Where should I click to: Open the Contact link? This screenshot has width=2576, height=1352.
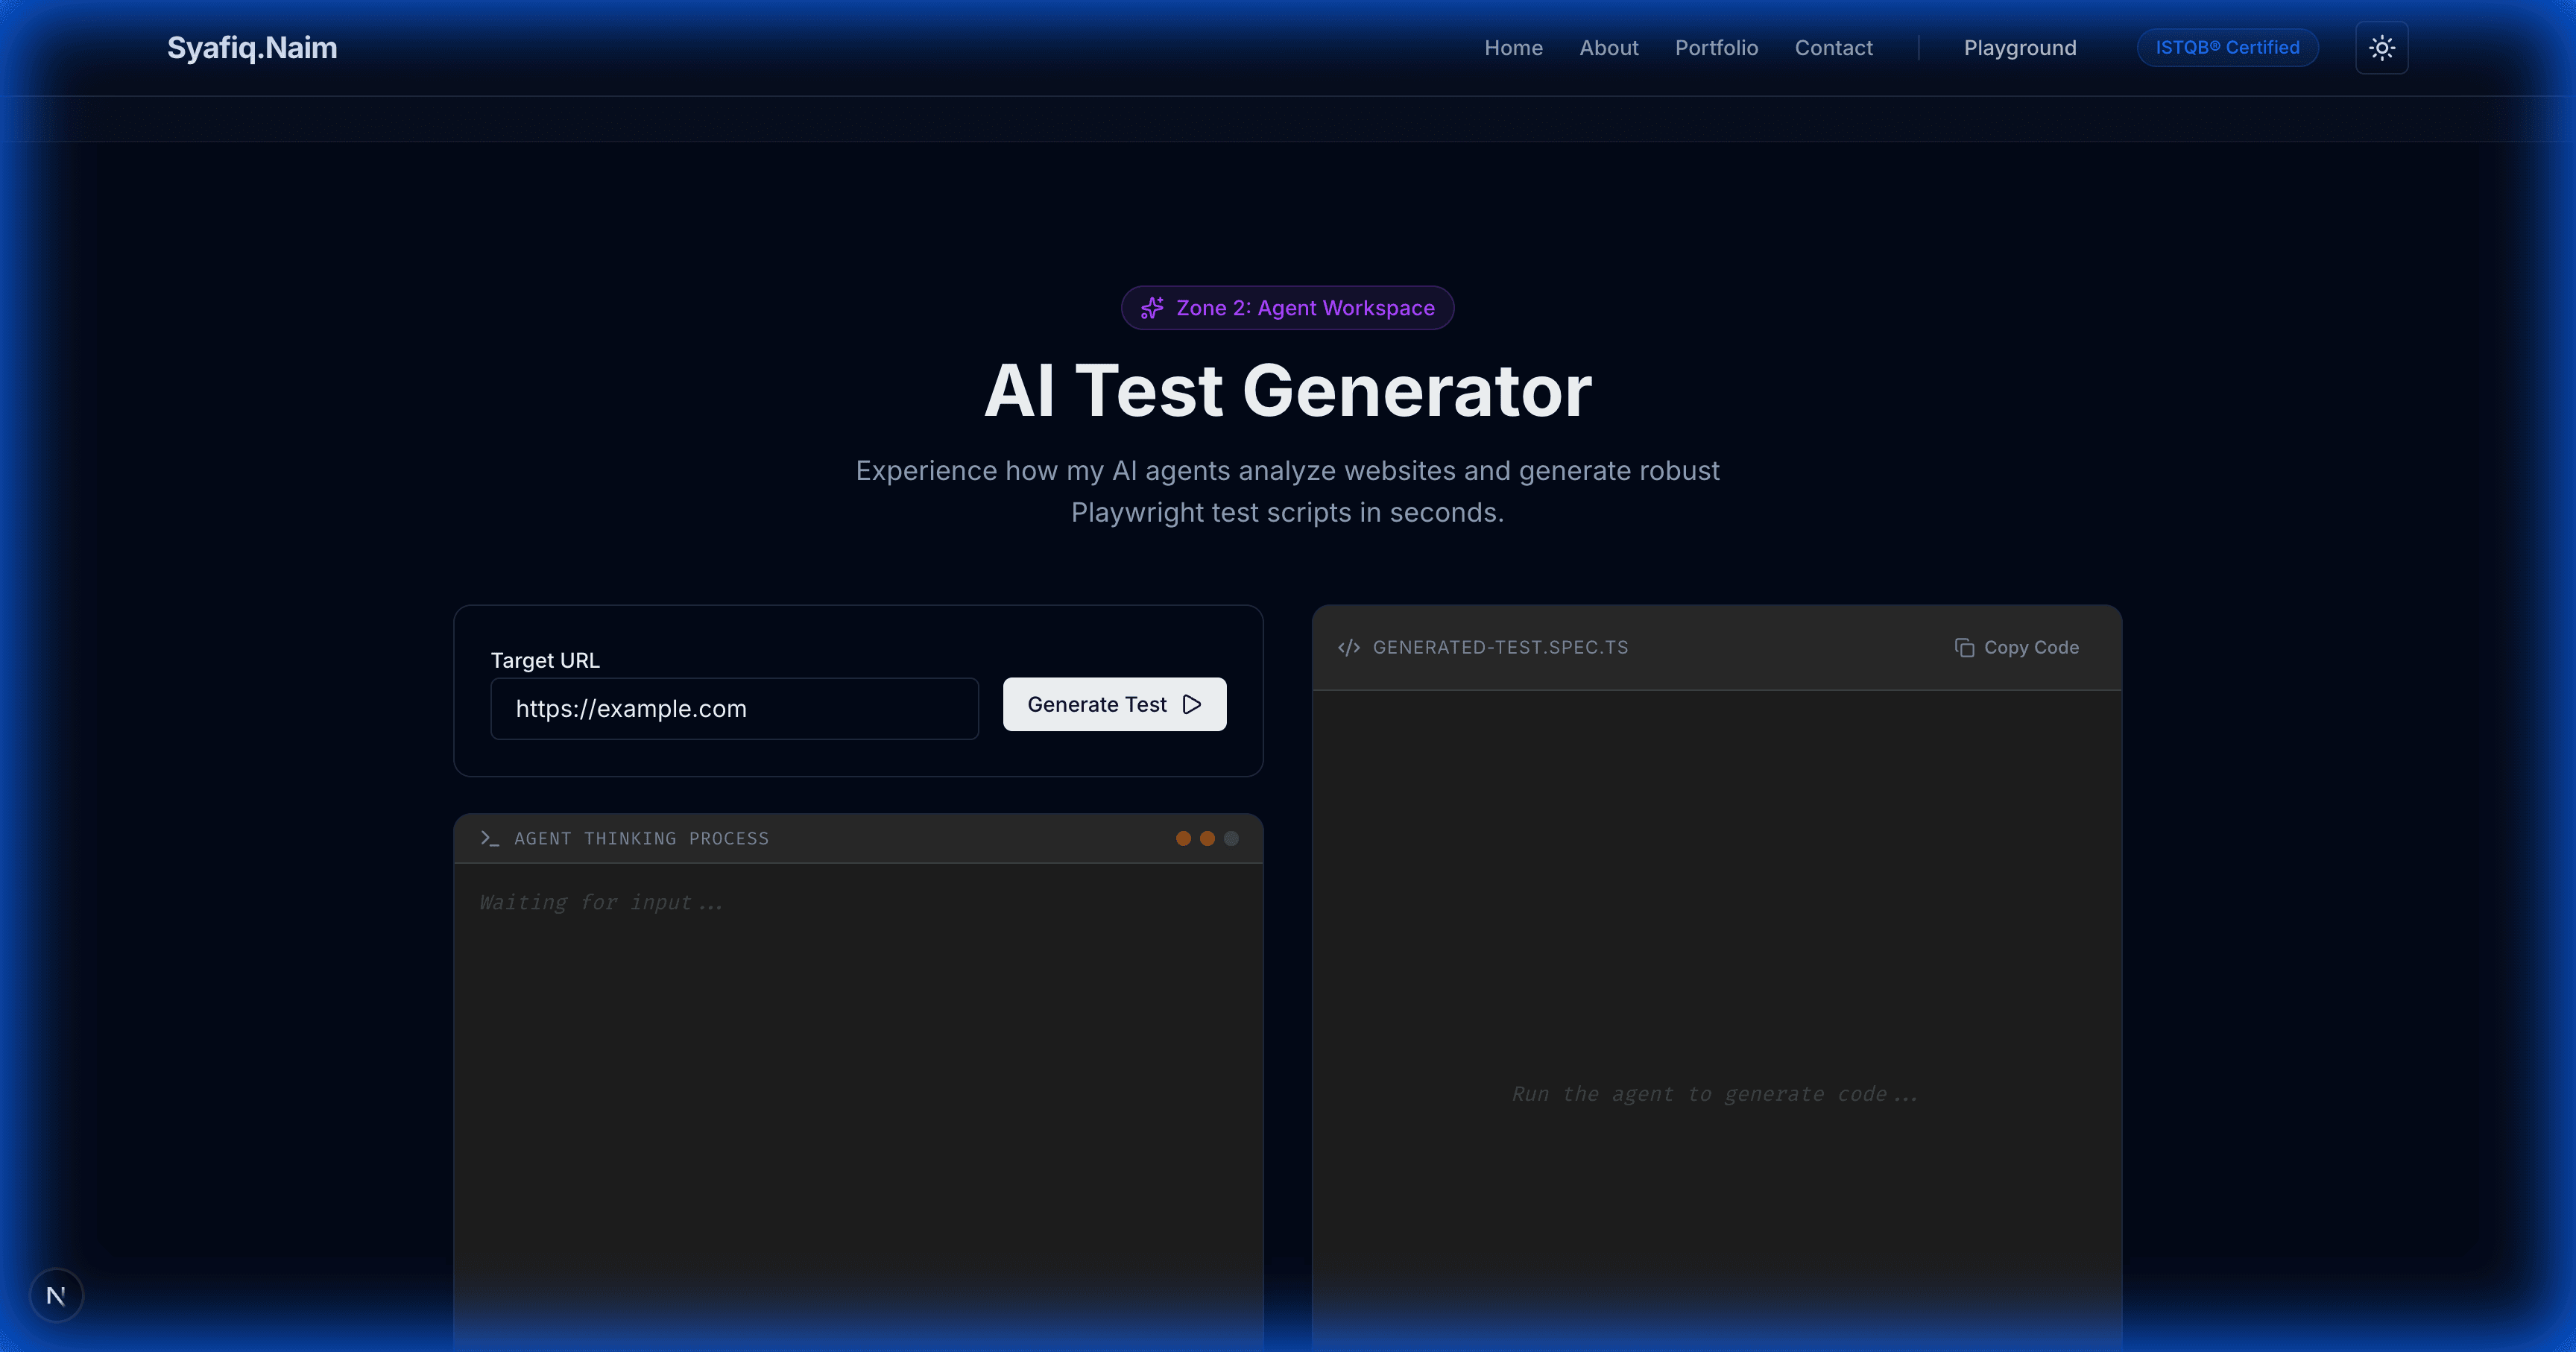[x=1833, y=47]
